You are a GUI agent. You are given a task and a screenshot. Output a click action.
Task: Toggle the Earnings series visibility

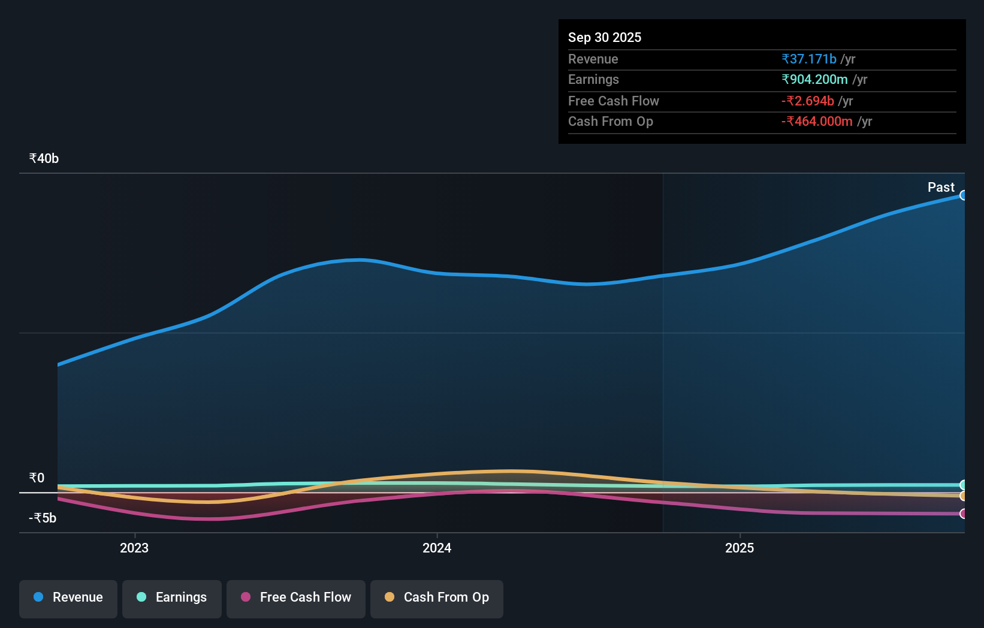171,598
